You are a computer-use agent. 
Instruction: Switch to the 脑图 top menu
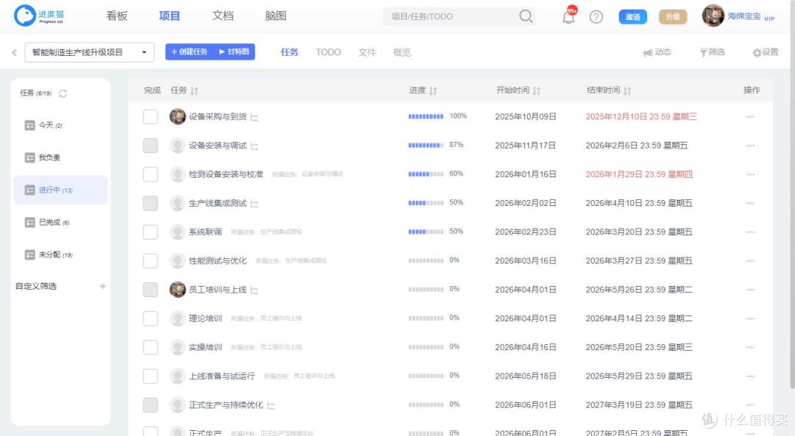[276, 15]
